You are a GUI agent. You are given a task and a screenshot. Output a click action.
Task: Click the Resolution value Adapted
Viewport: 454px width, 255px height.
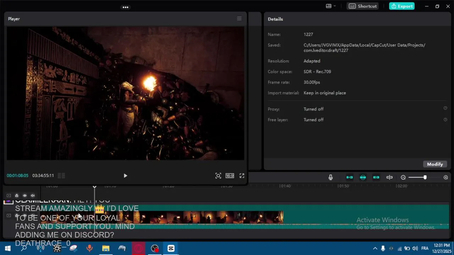[312, 61]
